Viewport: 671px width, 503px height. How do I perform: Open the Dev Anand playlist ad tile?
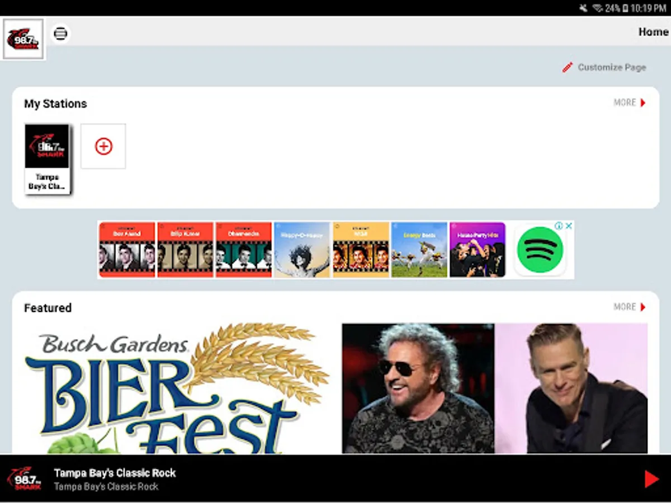pyautogui.click(x=127, y=249)
